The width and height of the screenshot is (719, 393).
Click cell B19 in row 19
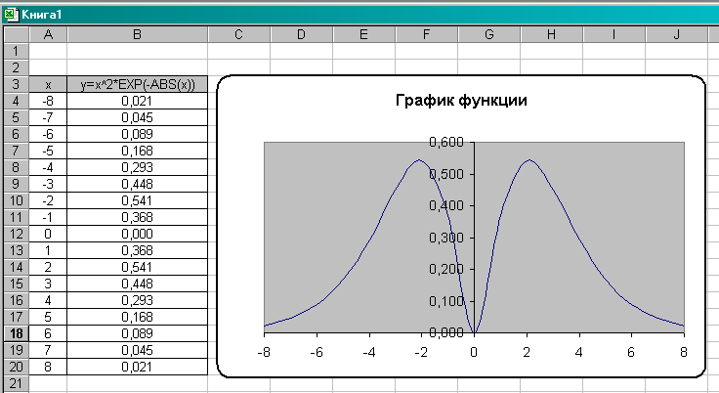137,350
